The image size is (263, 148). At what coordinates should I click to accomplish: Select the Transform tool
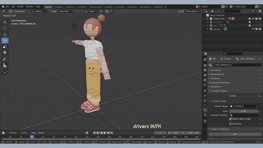pos(5,53)
